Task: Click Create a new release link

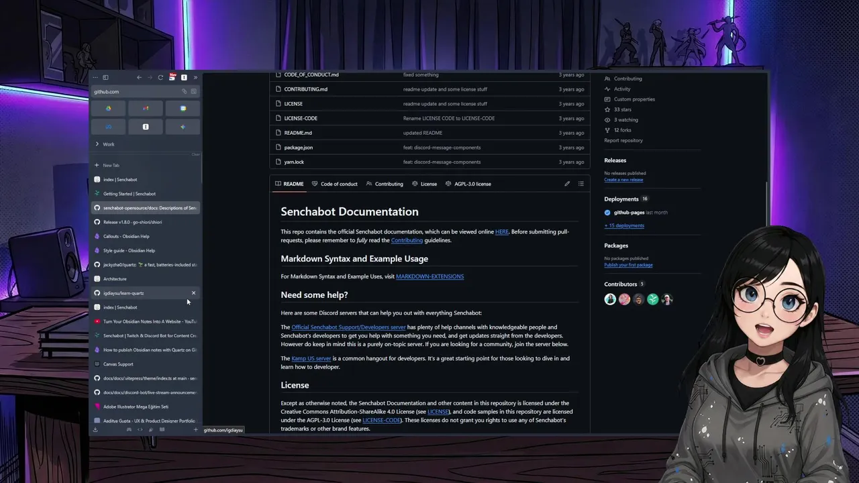Action: 623,180
